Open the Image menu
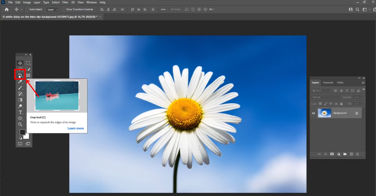Image resolution: width=376 pixels, height=196 pixels. coord(27,2)
